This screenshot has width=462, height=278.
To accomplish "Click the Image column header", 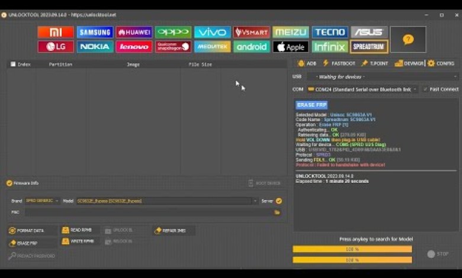I will pos(133,64).
